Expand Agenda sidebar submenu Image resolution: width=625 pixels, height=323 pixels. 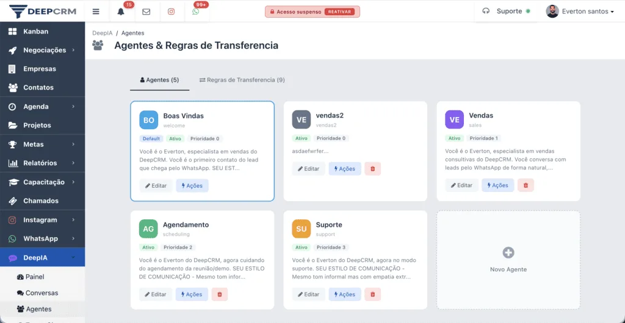[x=42, y=107]
